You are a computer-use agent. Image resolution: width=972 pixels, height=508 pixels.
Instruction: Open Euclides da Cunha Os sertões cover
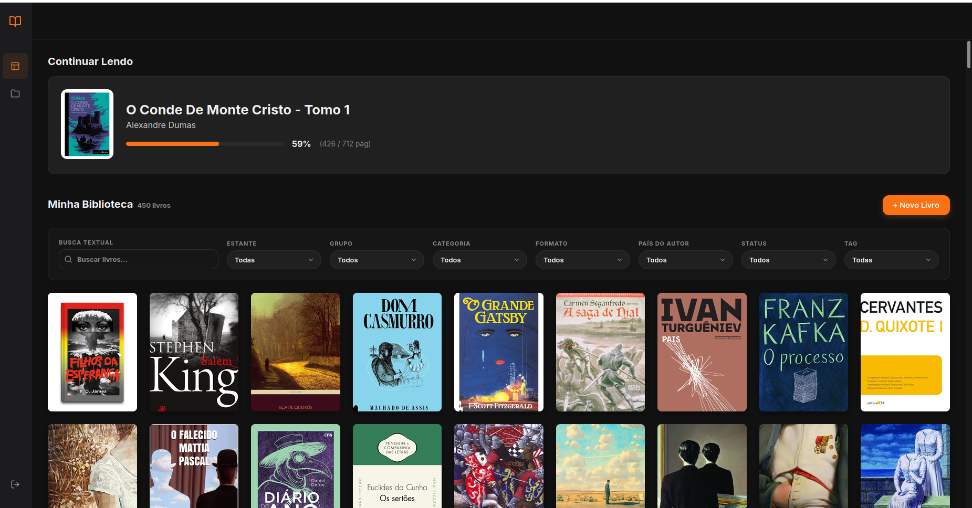click(x=397, y=466)
